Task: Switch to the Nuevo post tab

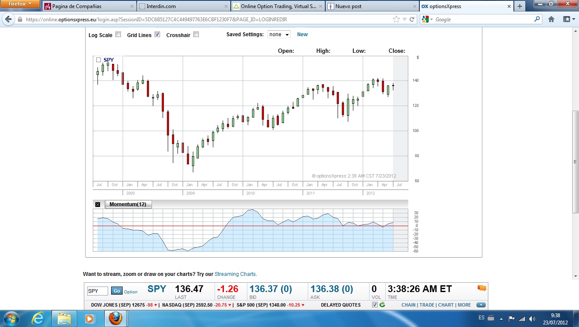Action: click(372, 6)
